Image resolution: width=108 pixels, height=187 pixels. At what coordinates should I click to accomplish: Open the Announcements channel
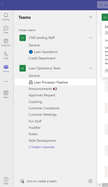[42, 89]
